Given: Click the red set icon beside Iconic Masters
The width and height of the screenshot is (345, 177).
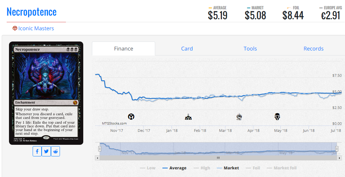Looking at the screenshot, I should tap(15, 29).
